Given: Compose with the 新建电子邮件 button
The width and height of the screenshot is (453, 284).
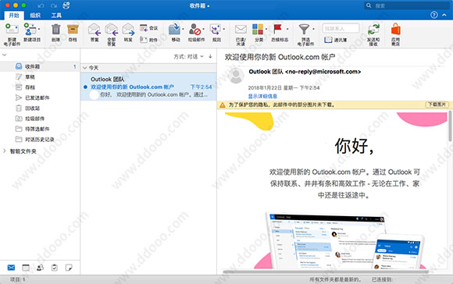Looking at the screenshot, I should (12, 34).
